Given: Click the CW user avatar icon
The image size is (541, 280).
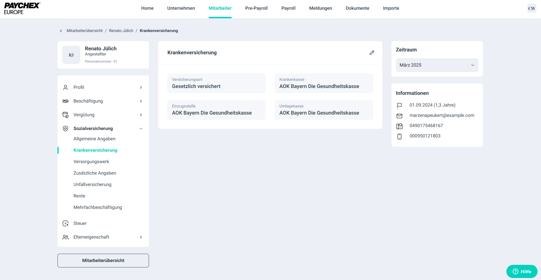Looking at the screenshot, I should click(x=532, y=8).
